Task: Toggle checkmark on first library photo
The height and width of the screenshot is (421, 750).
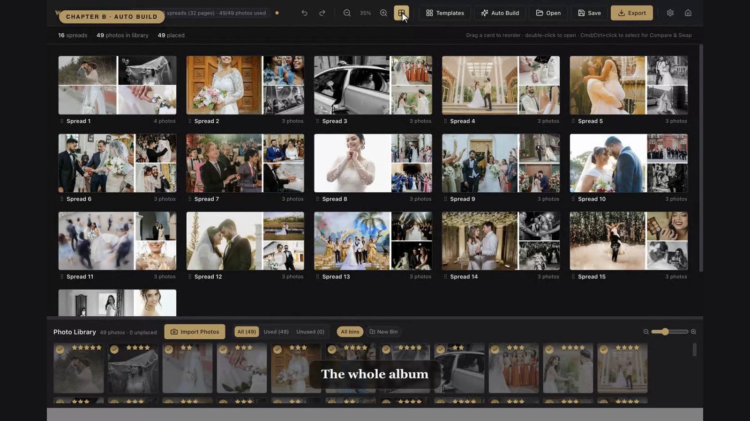Action: 60,349
